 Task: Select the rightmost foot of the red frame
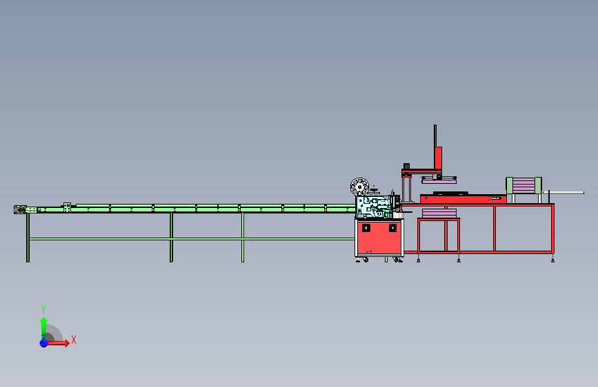552,259
